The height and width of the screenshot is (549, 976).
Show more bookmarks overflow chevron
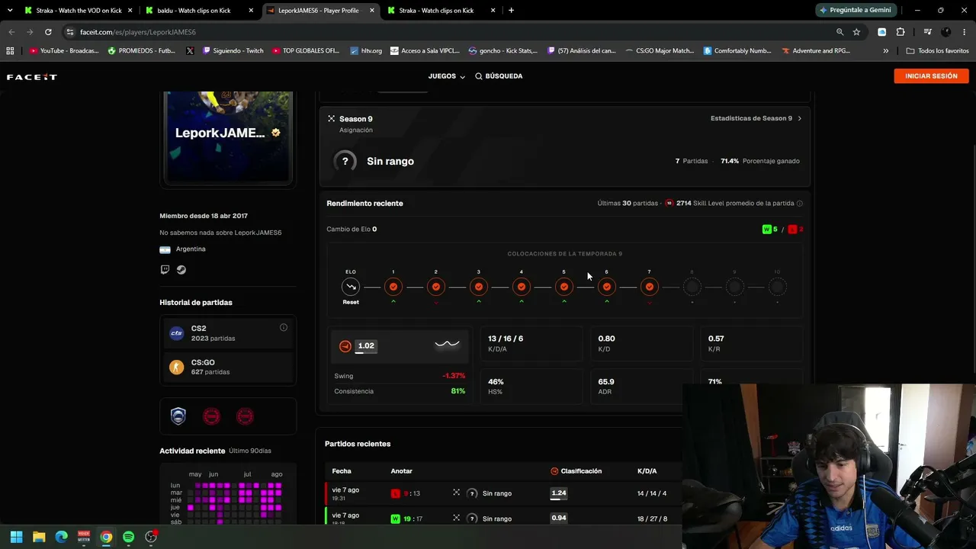coord(885,51)
